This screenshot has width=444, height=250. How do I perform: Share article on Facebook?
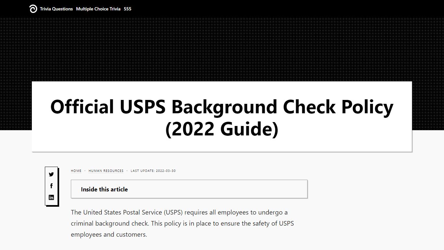(x=51, y=186)
